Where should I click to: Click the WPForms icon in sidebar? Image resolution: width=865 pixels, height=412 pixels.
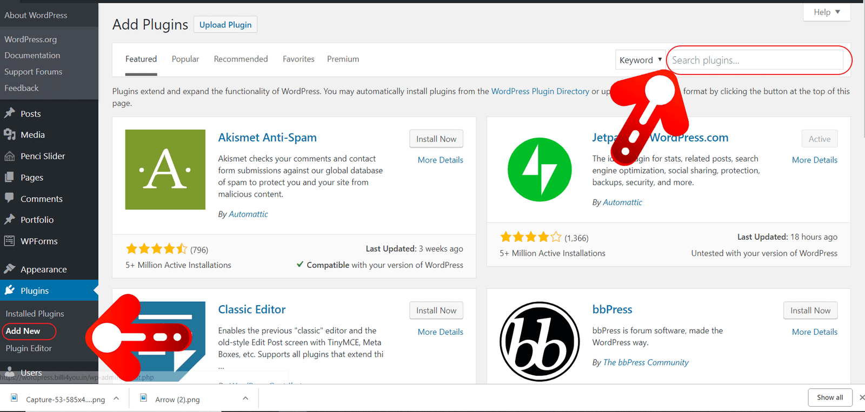click(9, 241)
